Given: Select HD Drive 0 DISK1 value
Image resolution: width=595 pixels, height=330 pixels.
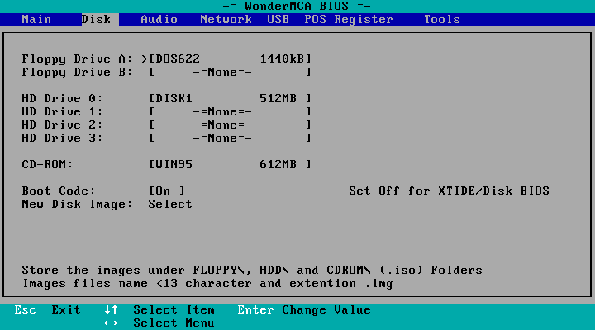Looking at the screenshot, I should pos(231,98).
